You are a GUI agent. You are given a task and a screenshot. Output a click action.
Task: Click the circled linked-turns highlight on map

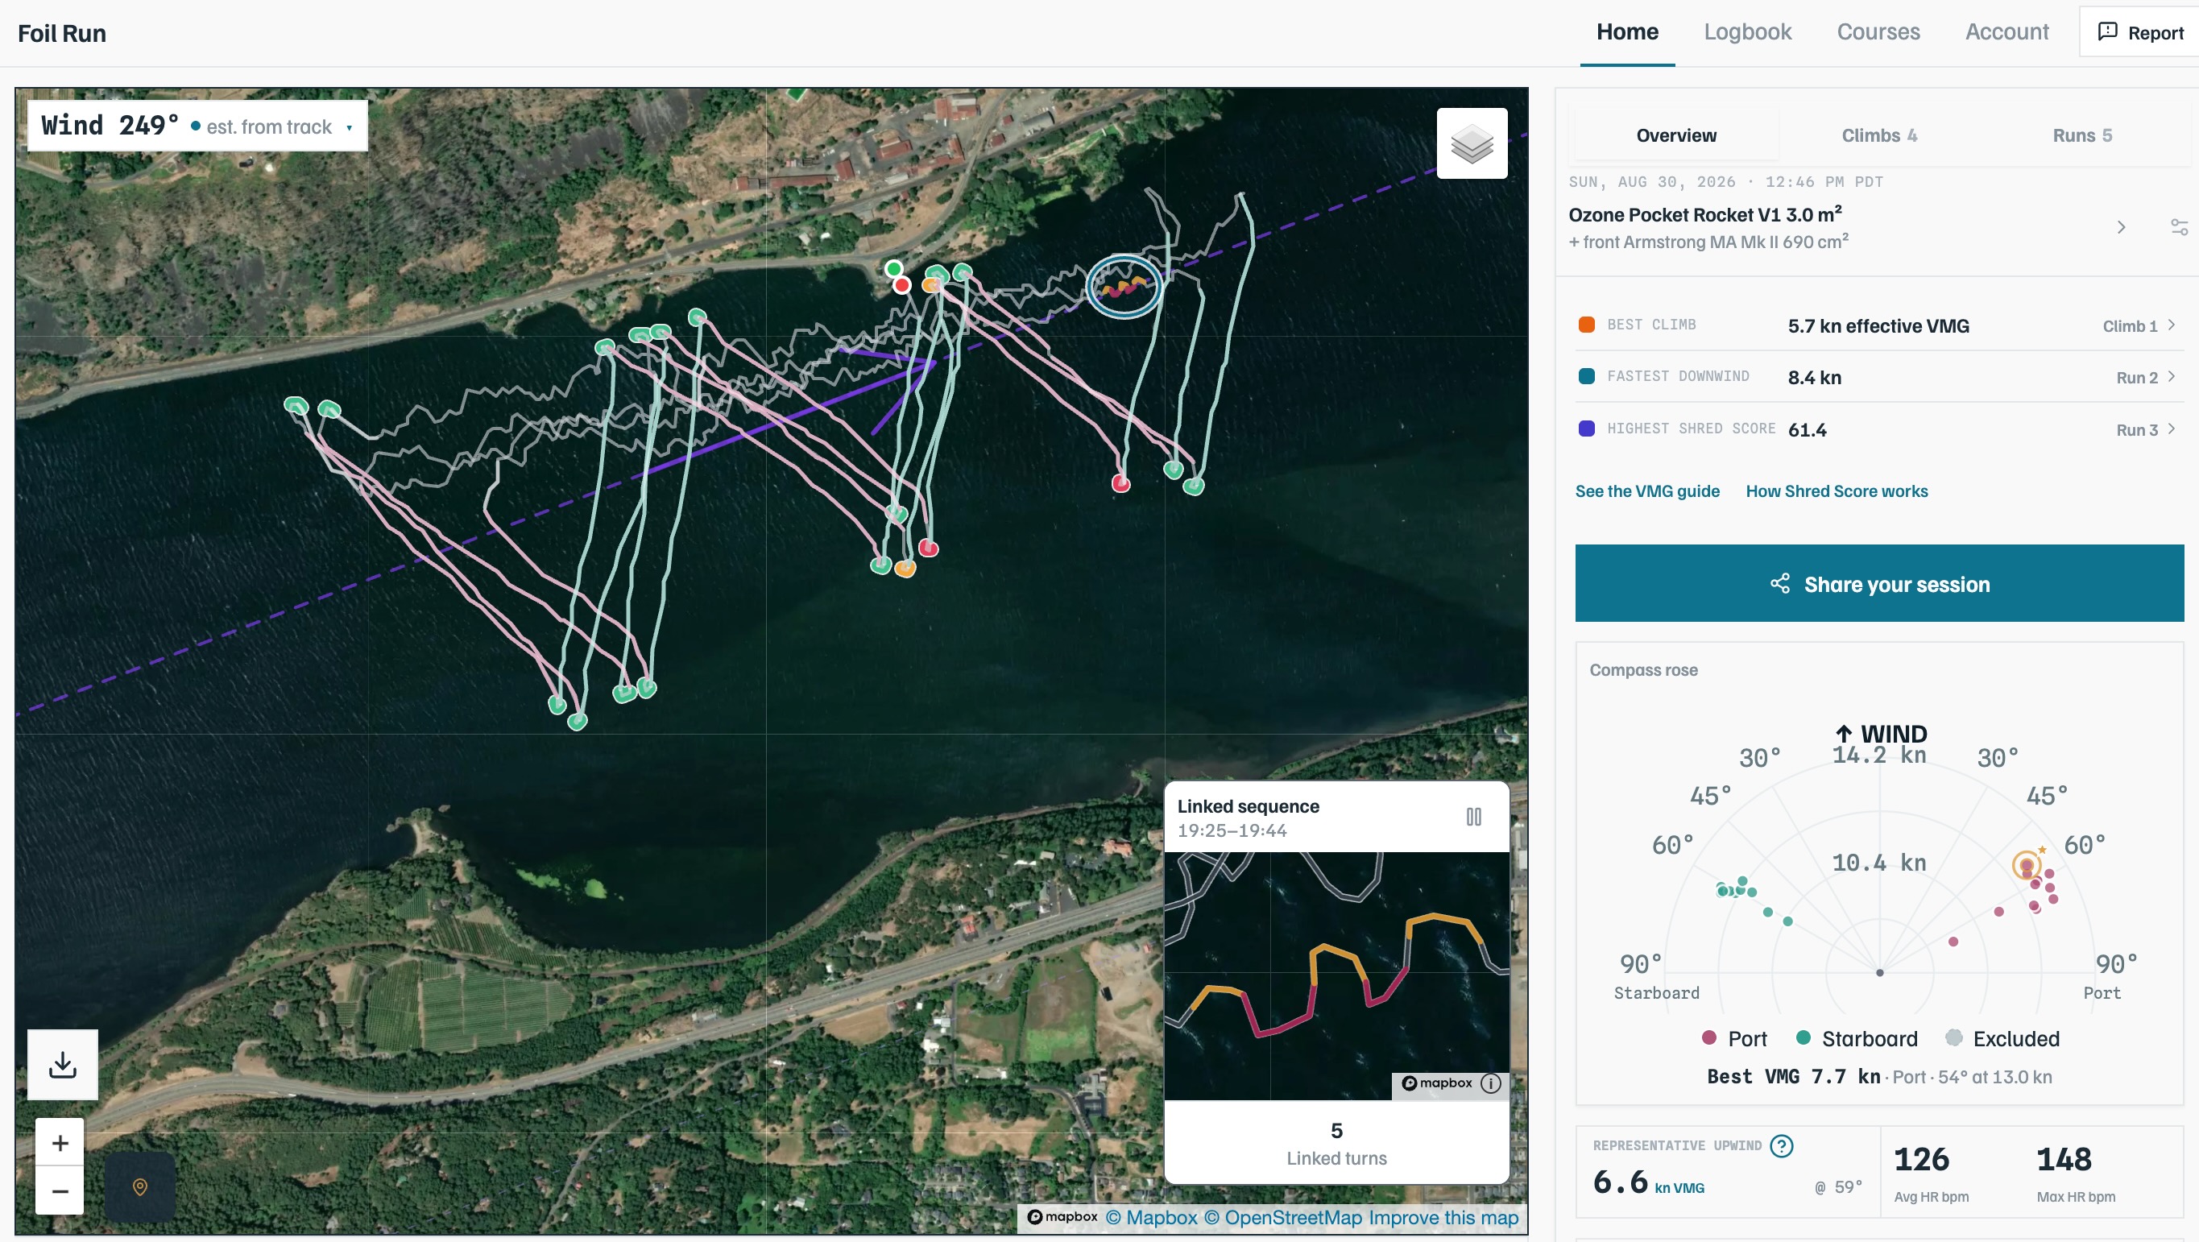(x=1124, y=287)
